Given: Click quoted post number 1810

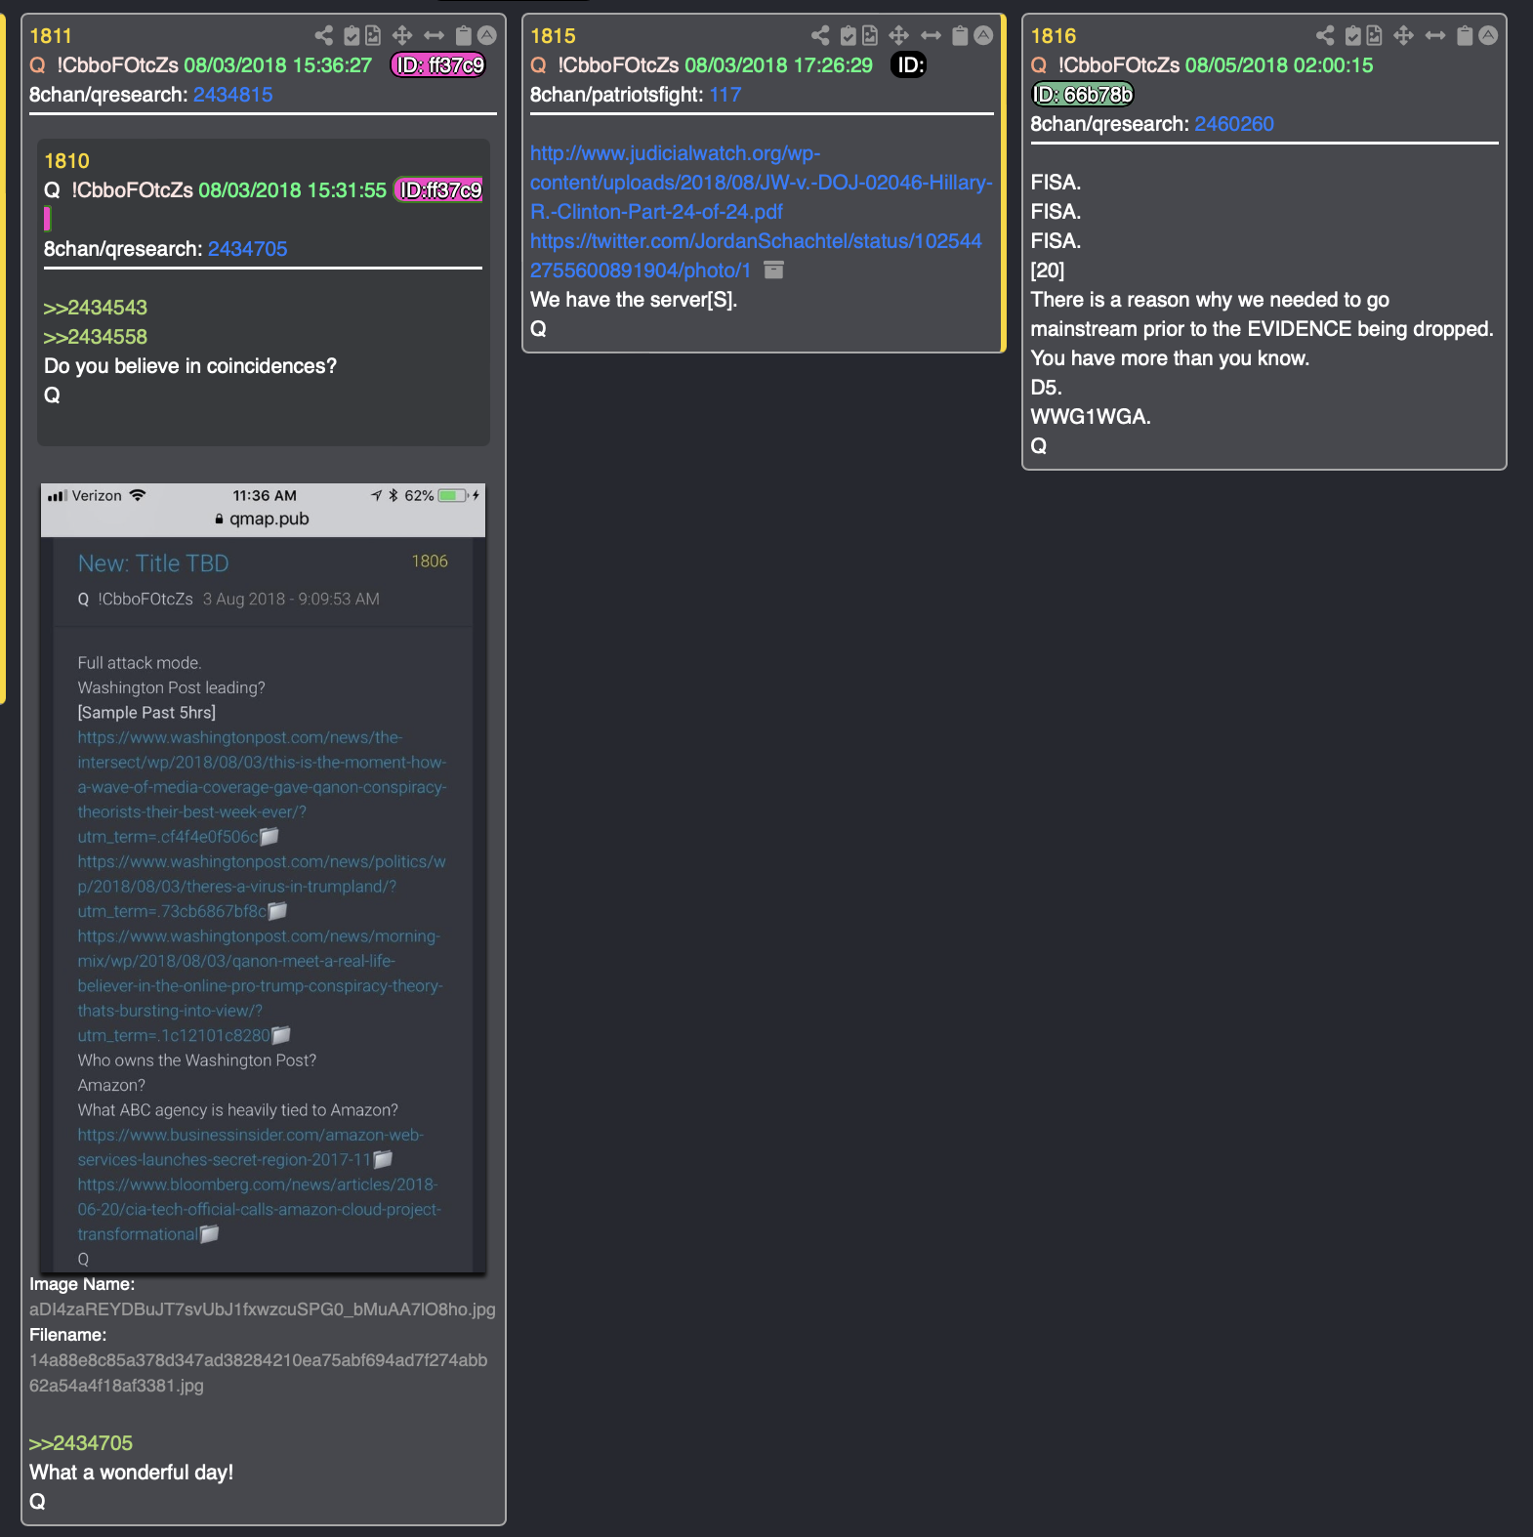Looking at the screenshot, I should click(66, 161).
